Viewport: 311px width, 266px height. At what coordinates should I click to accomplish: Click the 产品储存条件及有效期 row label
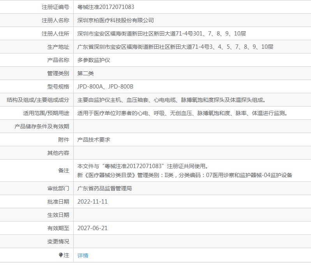pyautogui.click(x=42, y=126)
